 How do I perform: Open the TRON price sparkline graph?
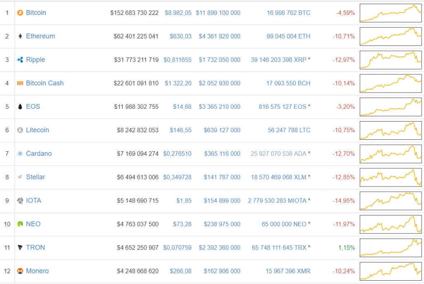click(x=390, y=247)
